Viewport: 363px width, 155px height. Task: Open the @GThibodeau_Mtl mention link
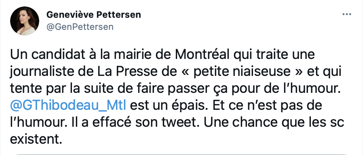tap(68, 106)
